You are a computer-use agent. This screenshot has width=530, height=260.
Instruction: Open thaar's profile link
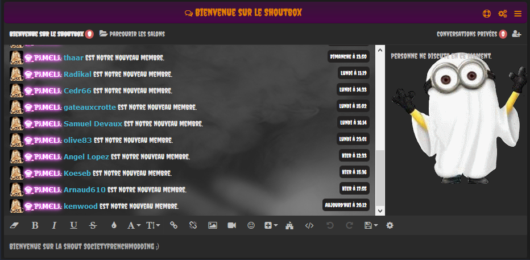coord(73,58)
